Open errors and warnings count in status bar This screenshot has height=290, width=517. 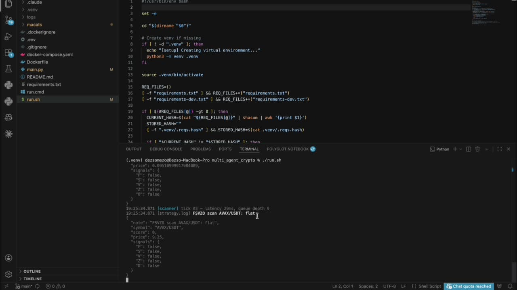pyautogui.click(x=55, y=286)
